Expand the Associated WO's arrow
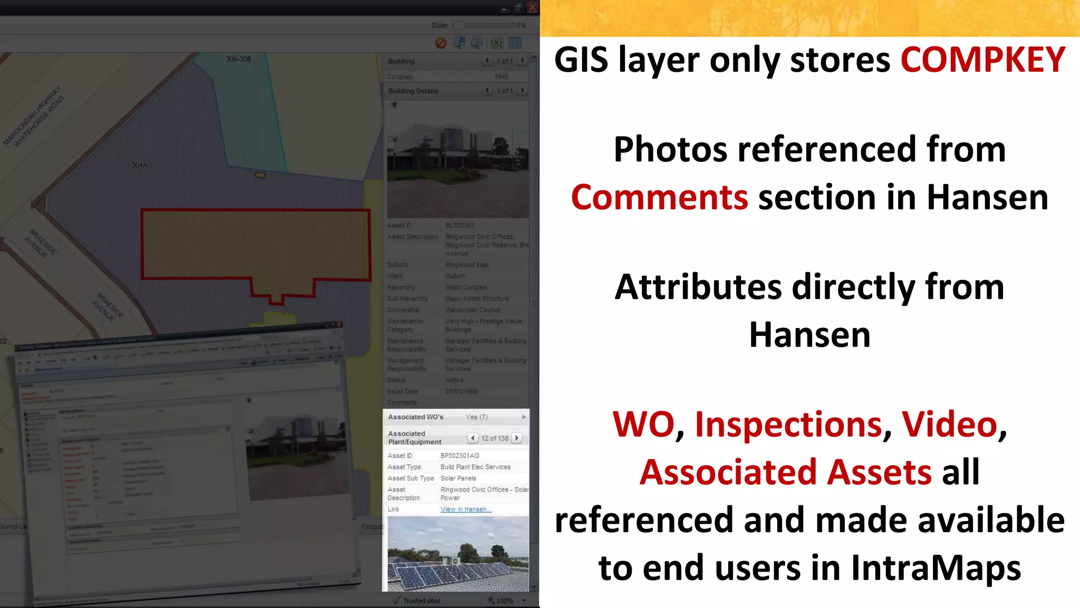This screenshot has height=608, width=1080. coord(524,417)
